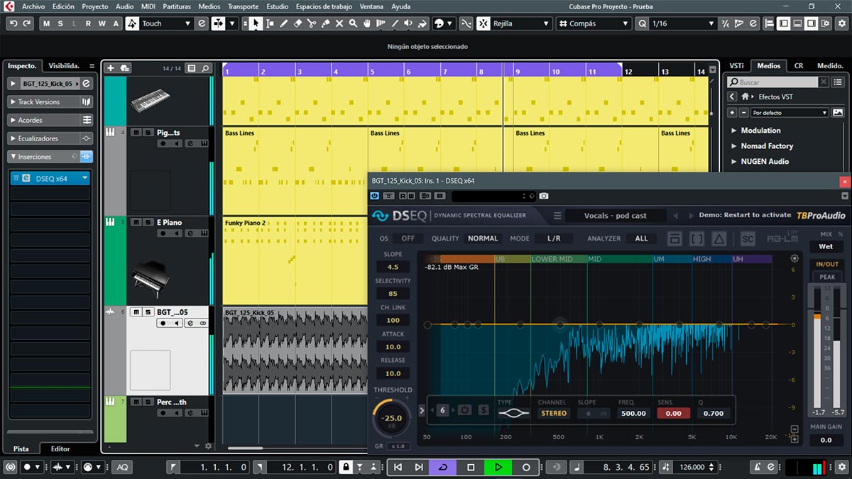The image size is (852, 479).
Task: Select the Mute X tool
Action: [339, 23]
